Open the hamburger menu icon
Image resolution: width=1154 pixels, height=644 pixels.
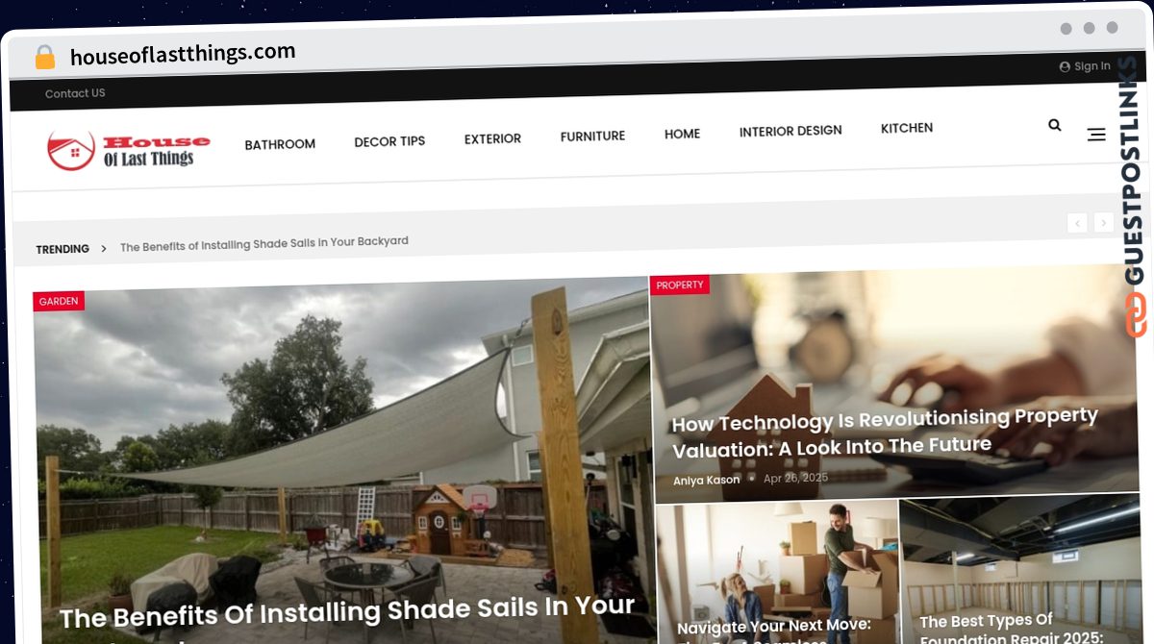(1096, 135)
